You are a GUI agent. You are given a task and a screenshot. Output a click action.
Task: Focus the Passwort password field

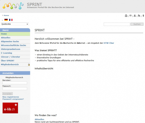(15, 89)
